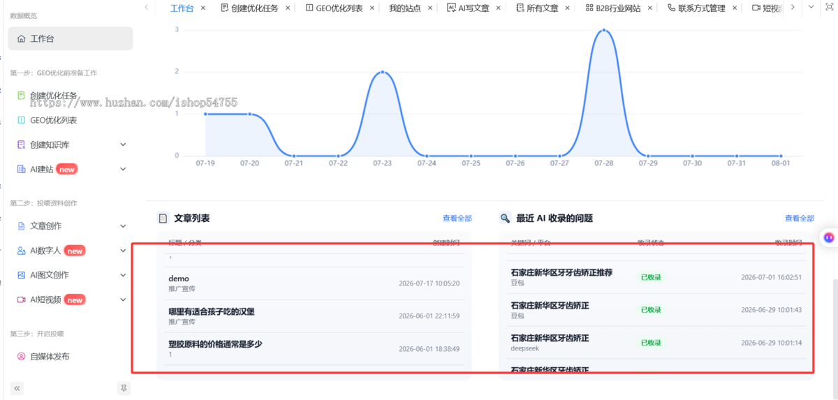Click 查看全部 in 最近 AI 收录的问题 panel

point(800,218)
